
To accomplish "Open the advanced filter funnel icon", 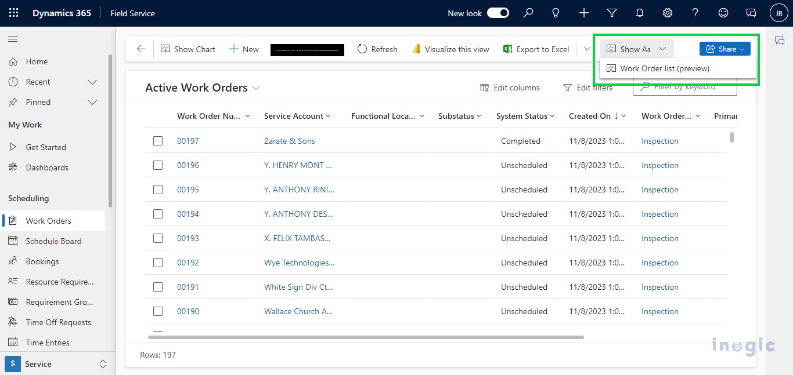I will 612,13.
